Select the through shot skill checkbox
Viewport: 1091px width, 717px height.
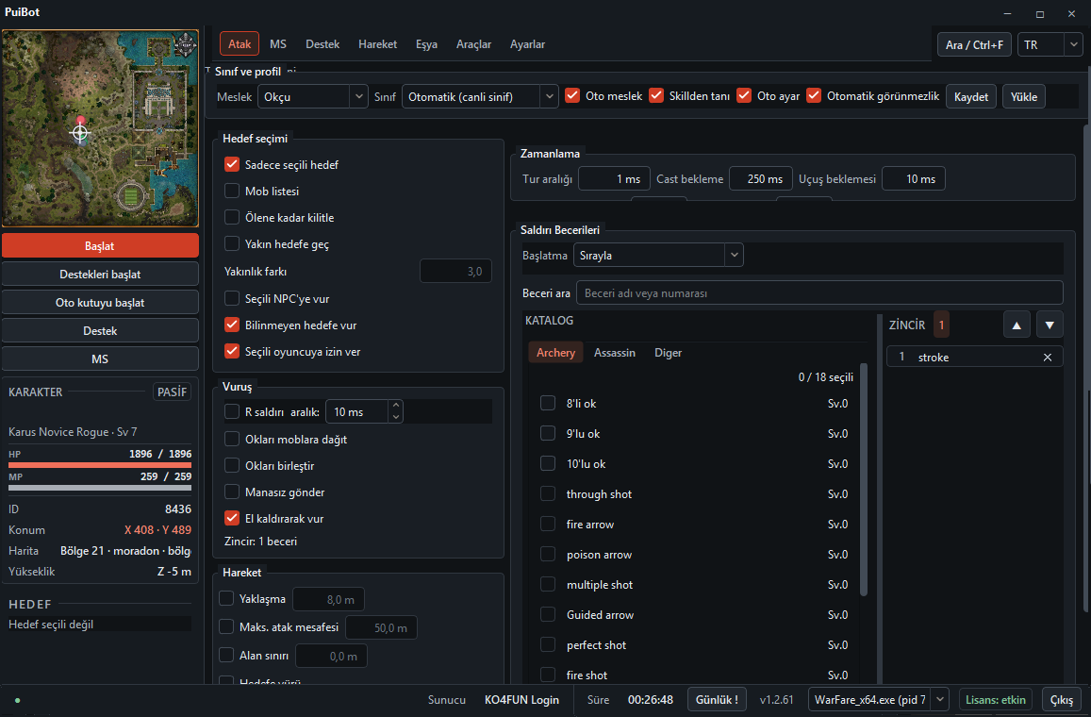click(548, 493)
